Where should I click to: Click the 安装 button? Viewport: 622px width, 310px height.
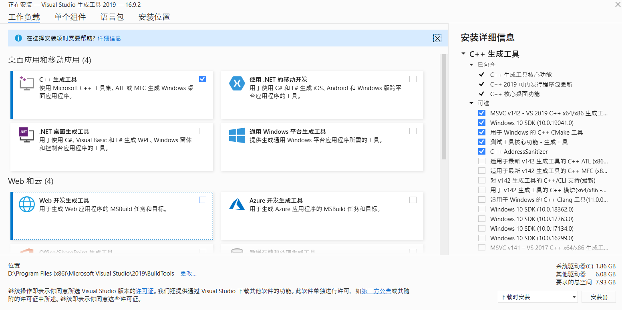(599, 297)
